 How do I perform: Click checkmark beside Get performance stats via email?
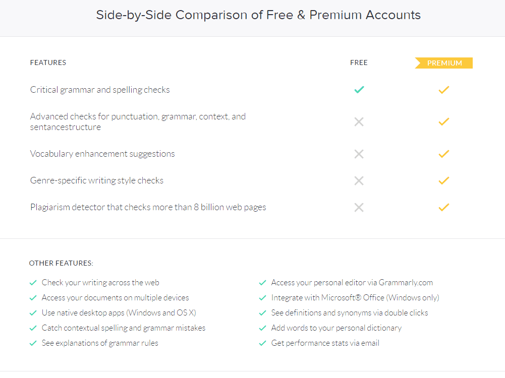tap(262, 343)
